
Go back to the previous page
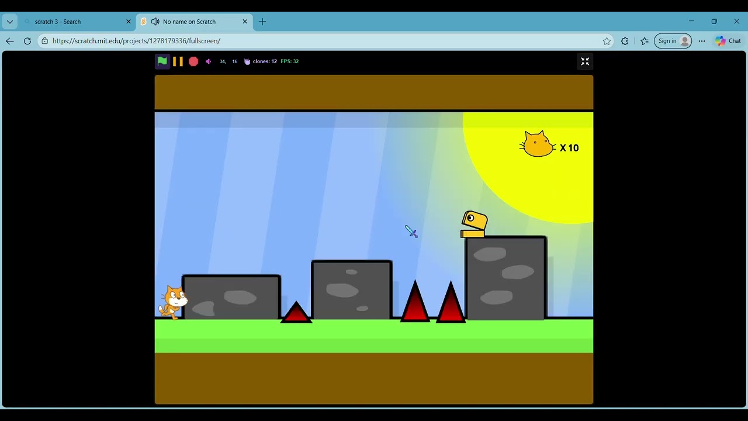10,41
